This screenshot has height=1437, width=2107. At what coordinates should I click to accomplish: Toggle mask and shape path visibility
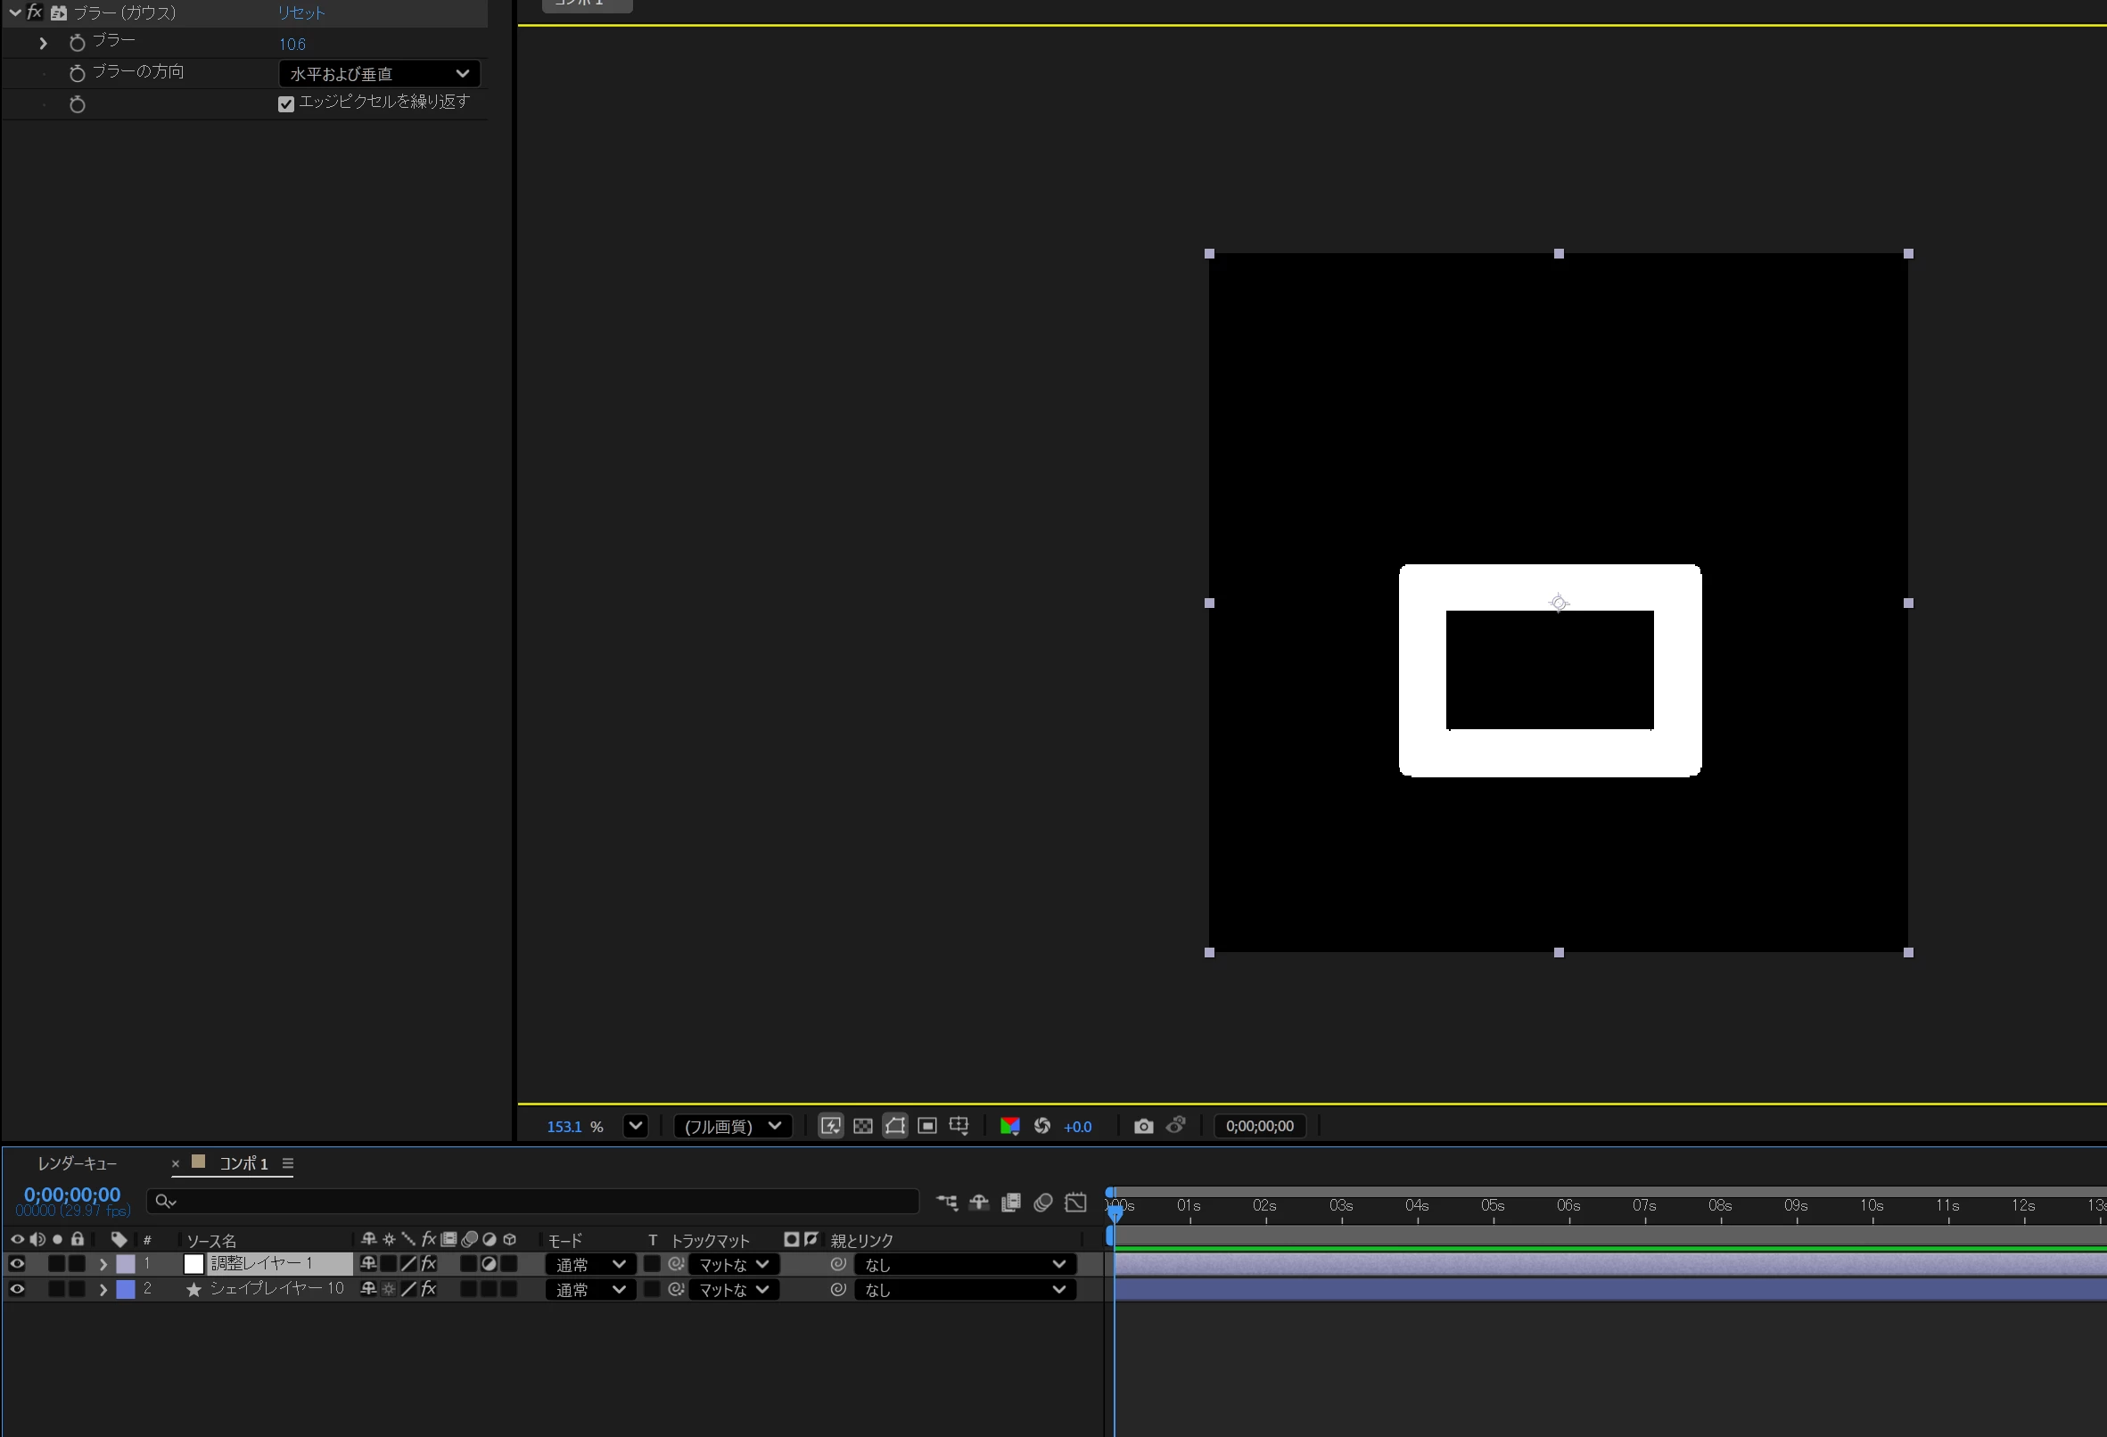(895, 1126)
